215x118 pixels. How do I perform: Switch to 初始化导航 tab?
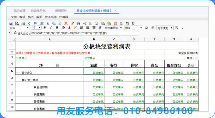click(x=38, y=11)
